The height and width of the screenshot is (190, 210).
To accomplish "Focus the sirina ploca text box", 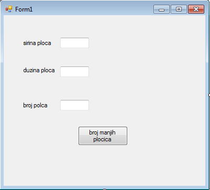I will coord(75,43).
